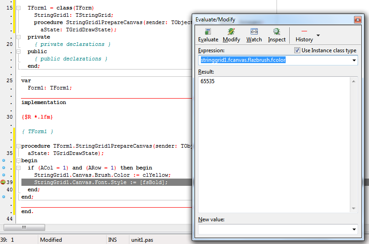The height and width of the screenshot is (244, 369).
Task: Click the Result box scroll-down arrow
Action: [x=354, y=208]
